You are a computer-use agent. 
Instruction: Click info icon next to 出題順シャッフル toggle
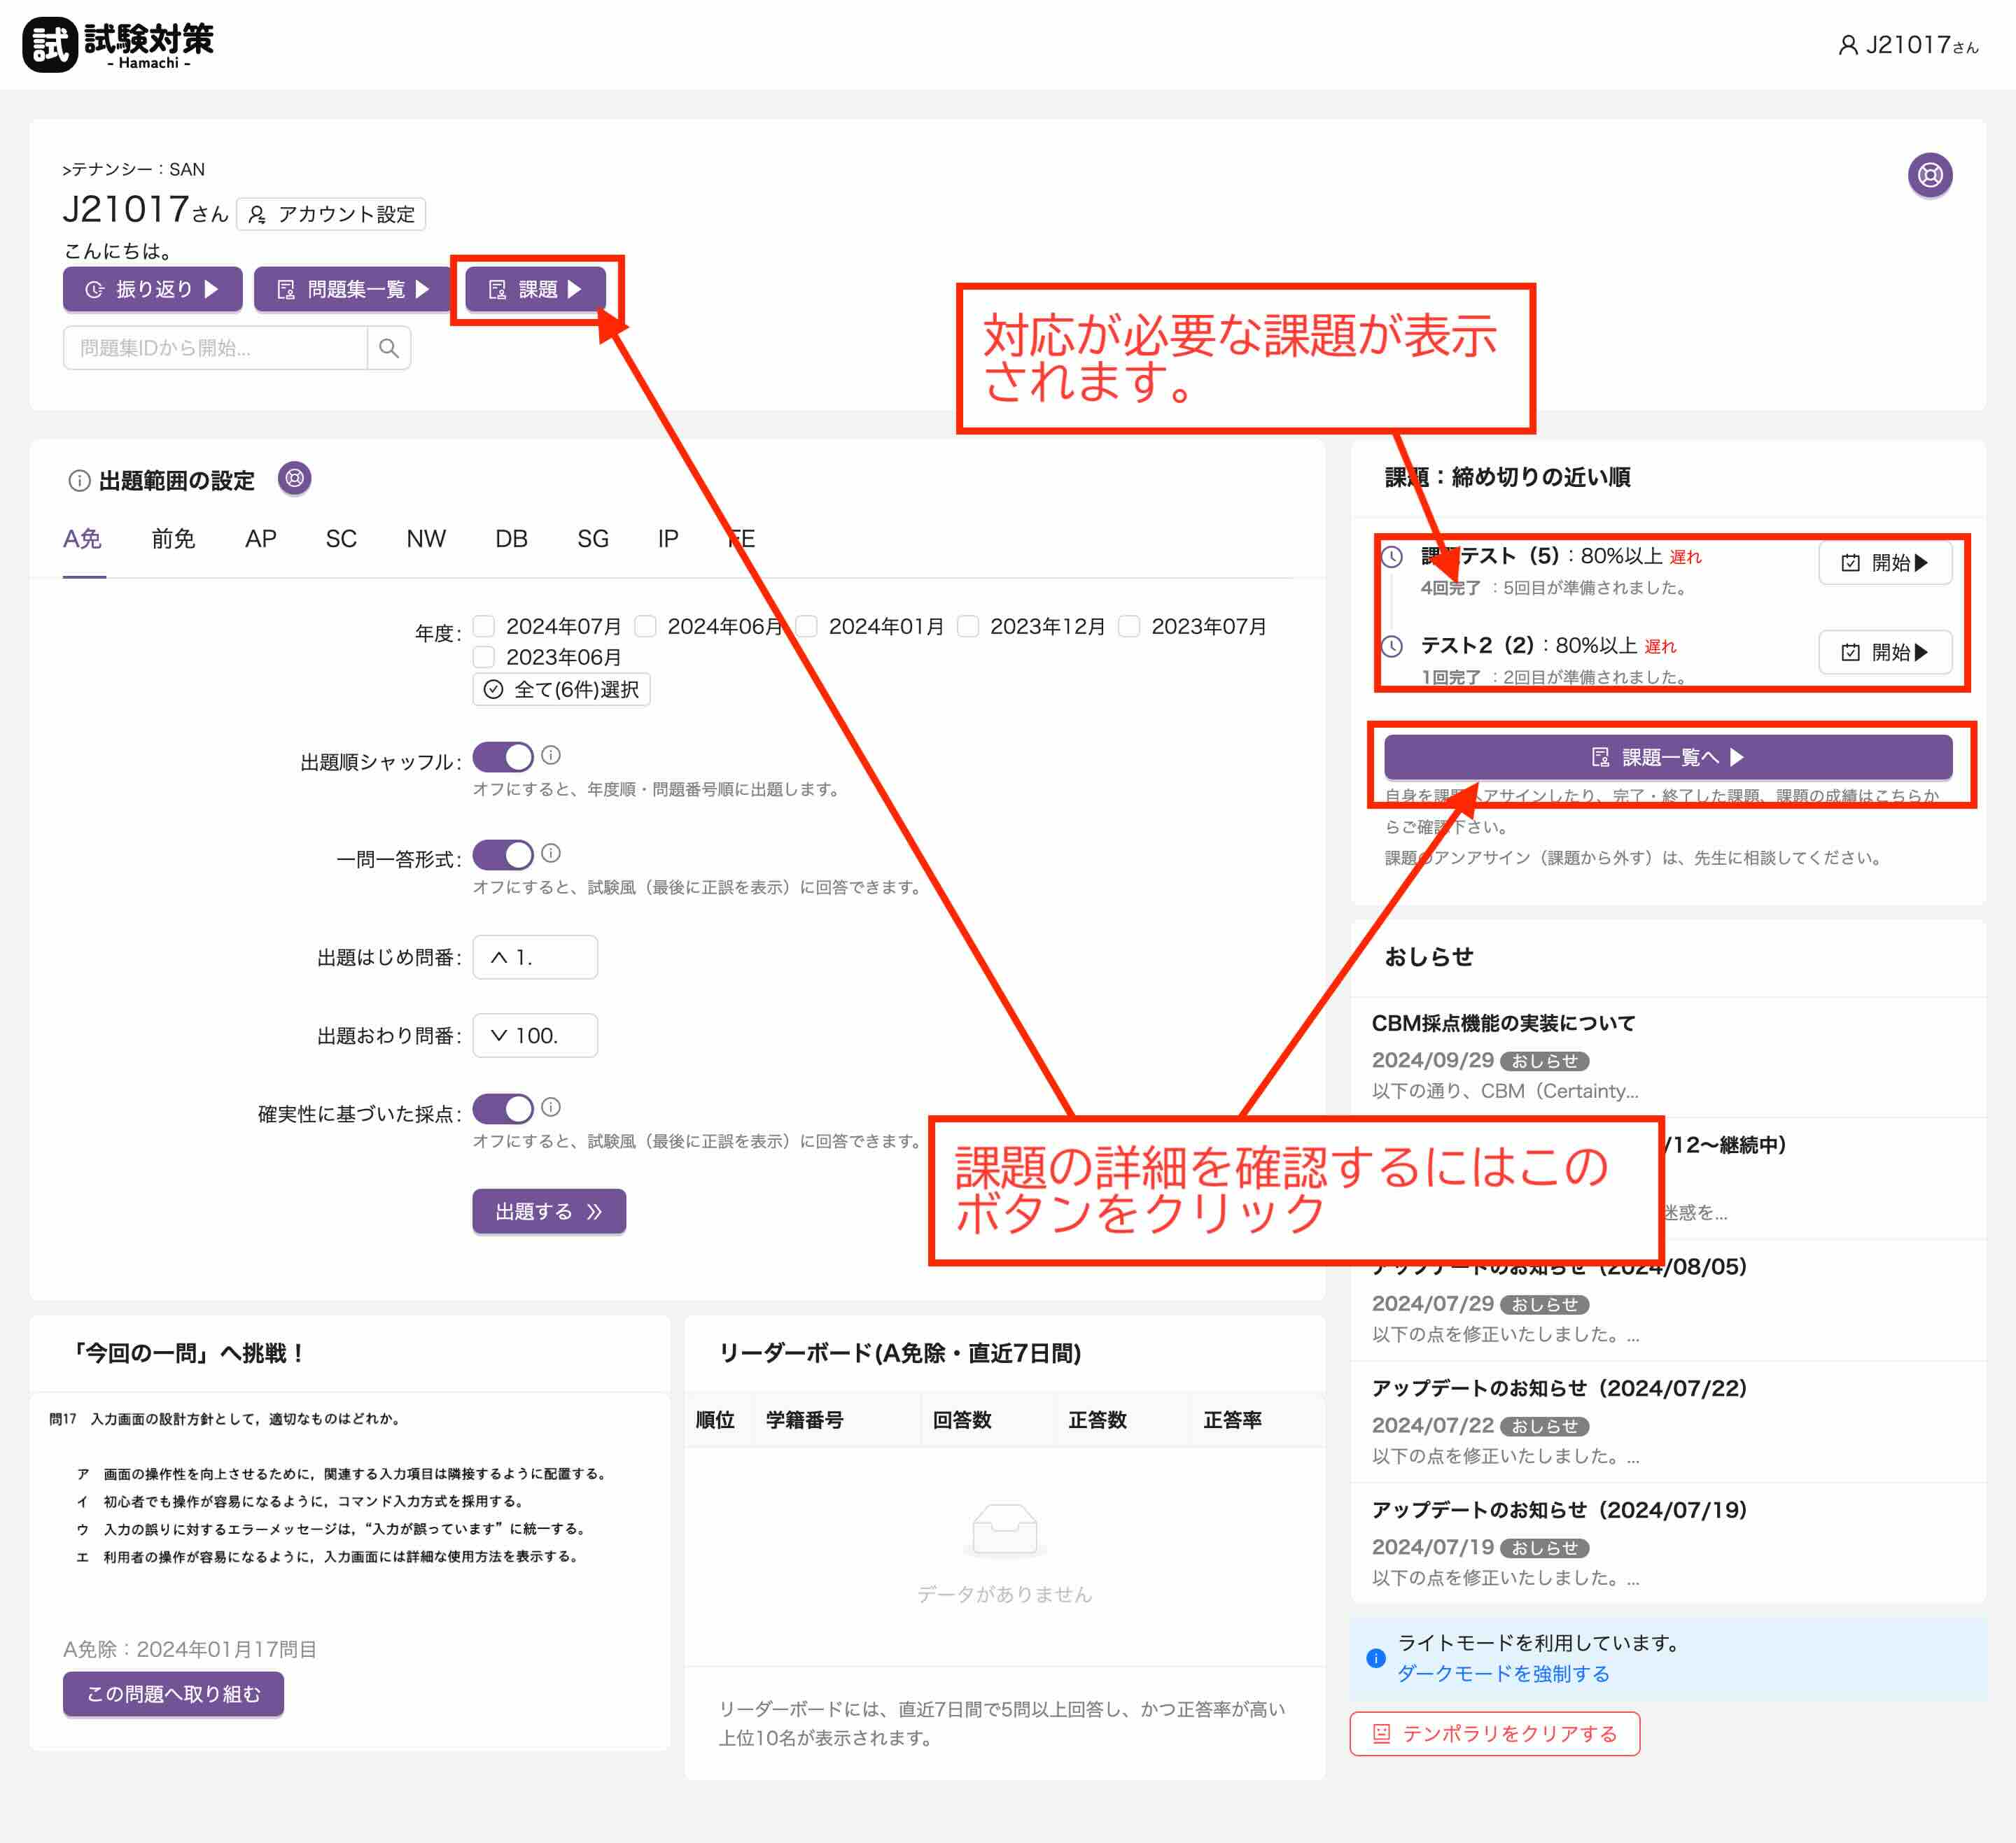point(551,756)
